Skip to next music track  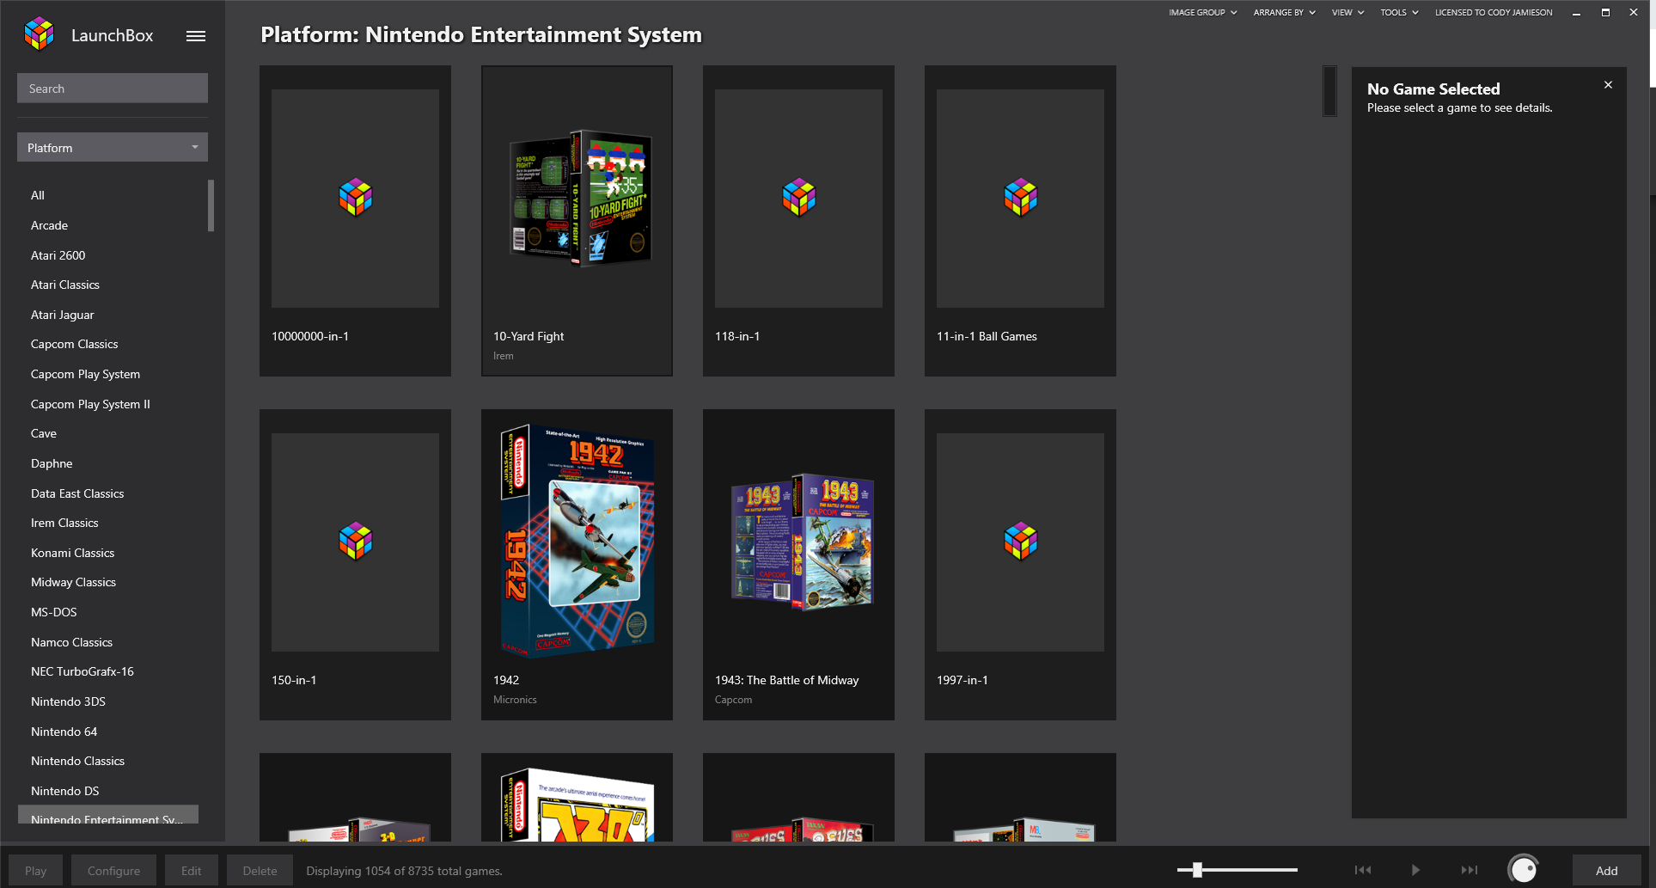[1470, 870]
